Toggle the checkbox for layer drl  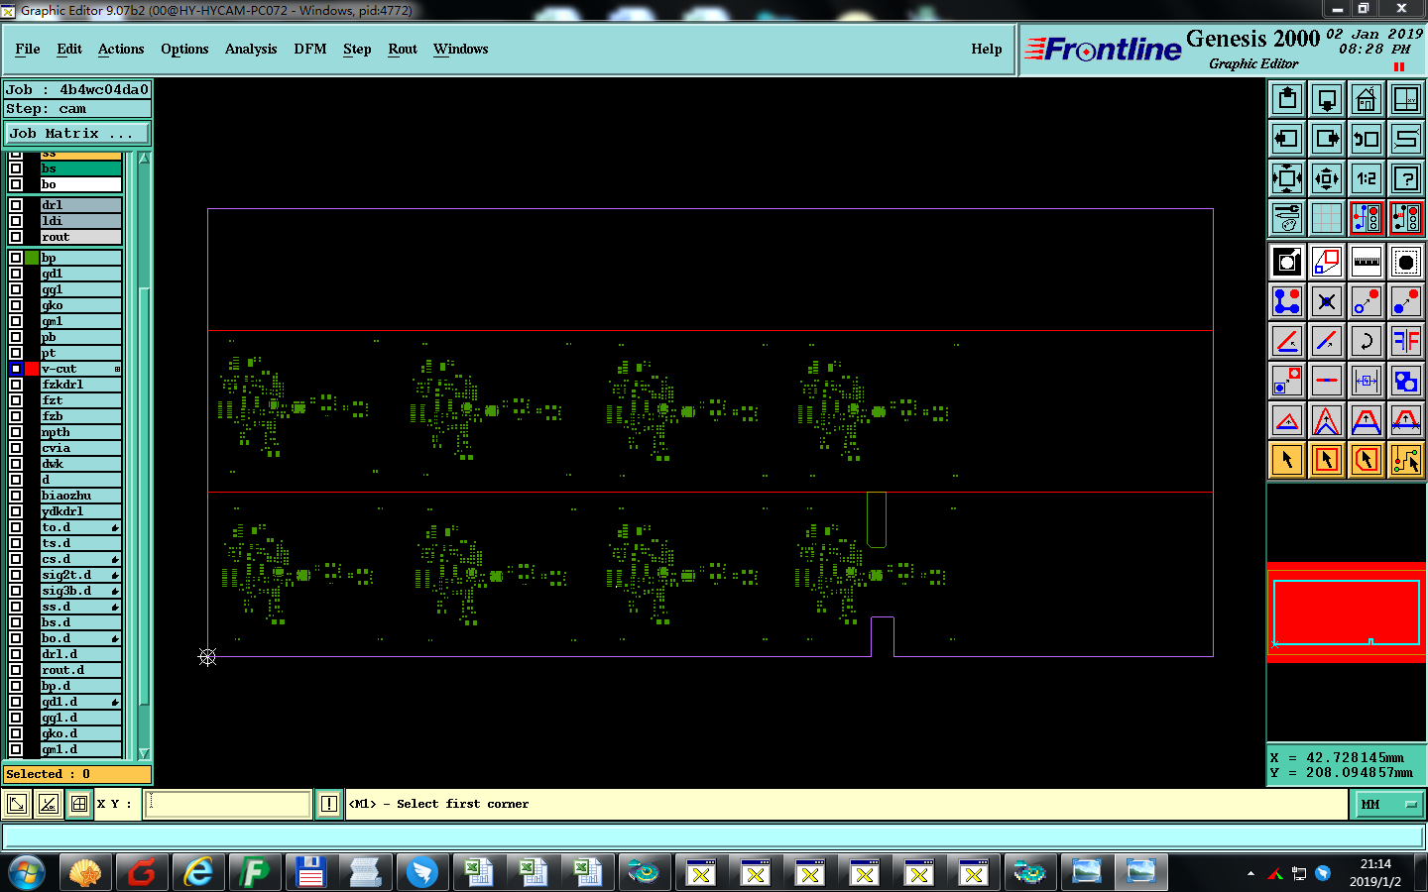point(16,205)
